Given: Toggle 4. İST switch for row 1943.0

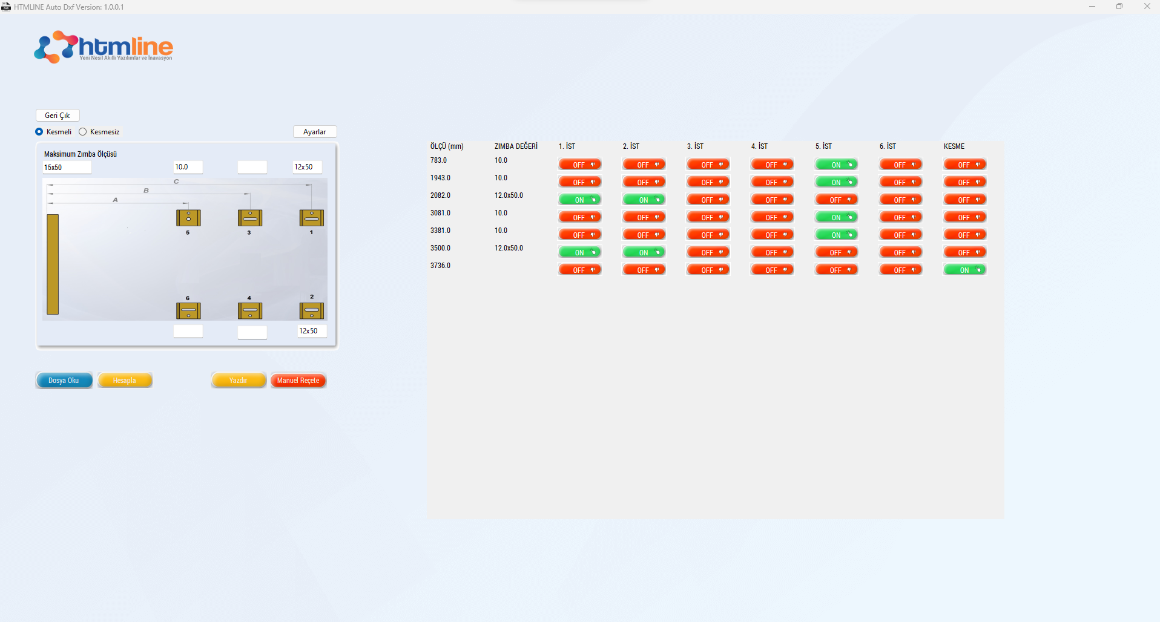Looking at the screenshot, I should pos(772,182).
